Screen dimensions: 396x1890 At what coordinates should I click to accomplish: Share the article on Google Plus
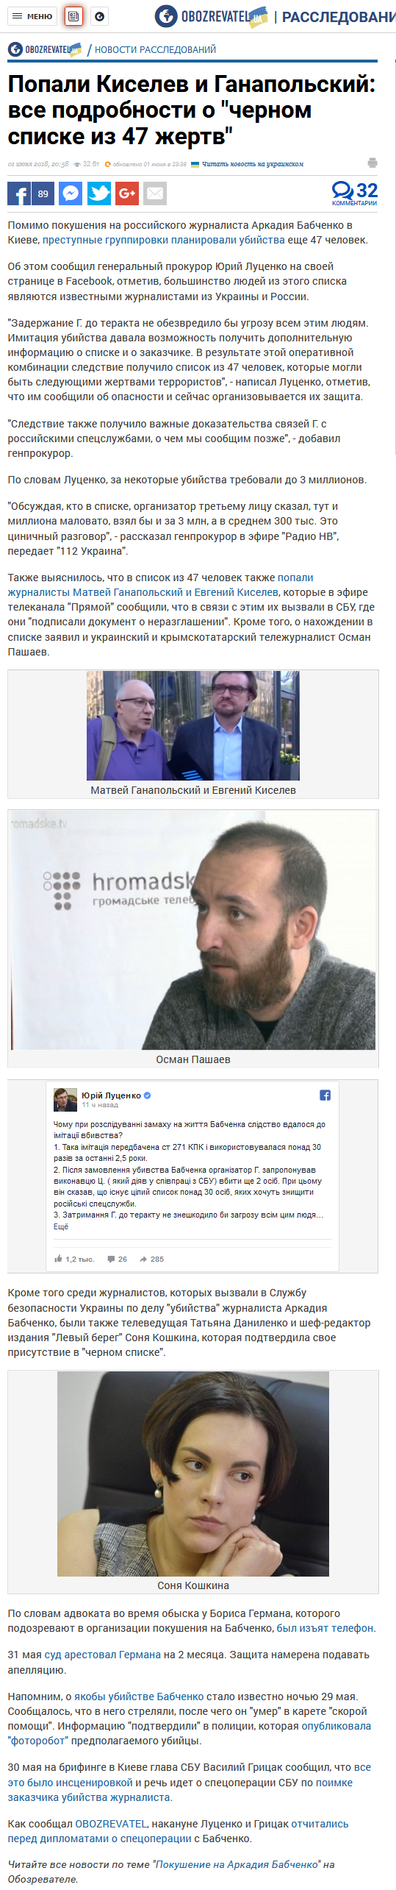pyautogui.click(x=127, y=193)
